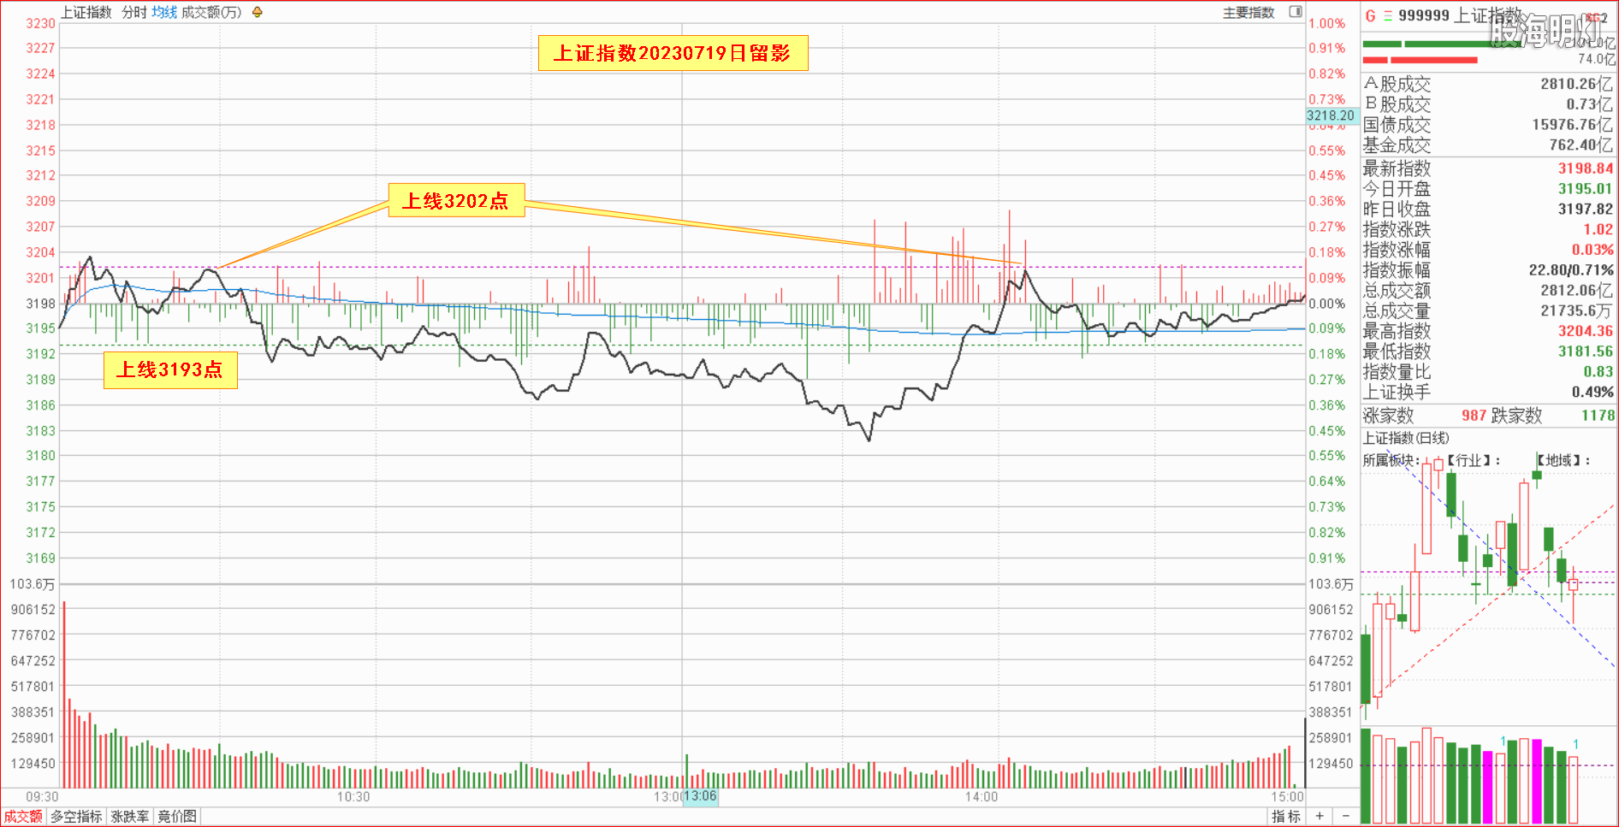The width and height of the screenshot is (1619, 827).
Task: Click the plus zoom-in button at chart bottom
Action: click(x=1320, y=816)
